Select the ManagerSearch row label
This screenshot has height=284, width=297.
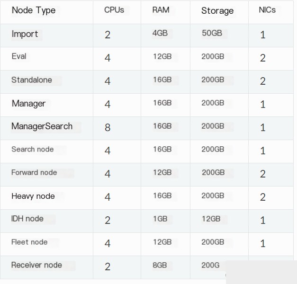click(x=42, y=126)
